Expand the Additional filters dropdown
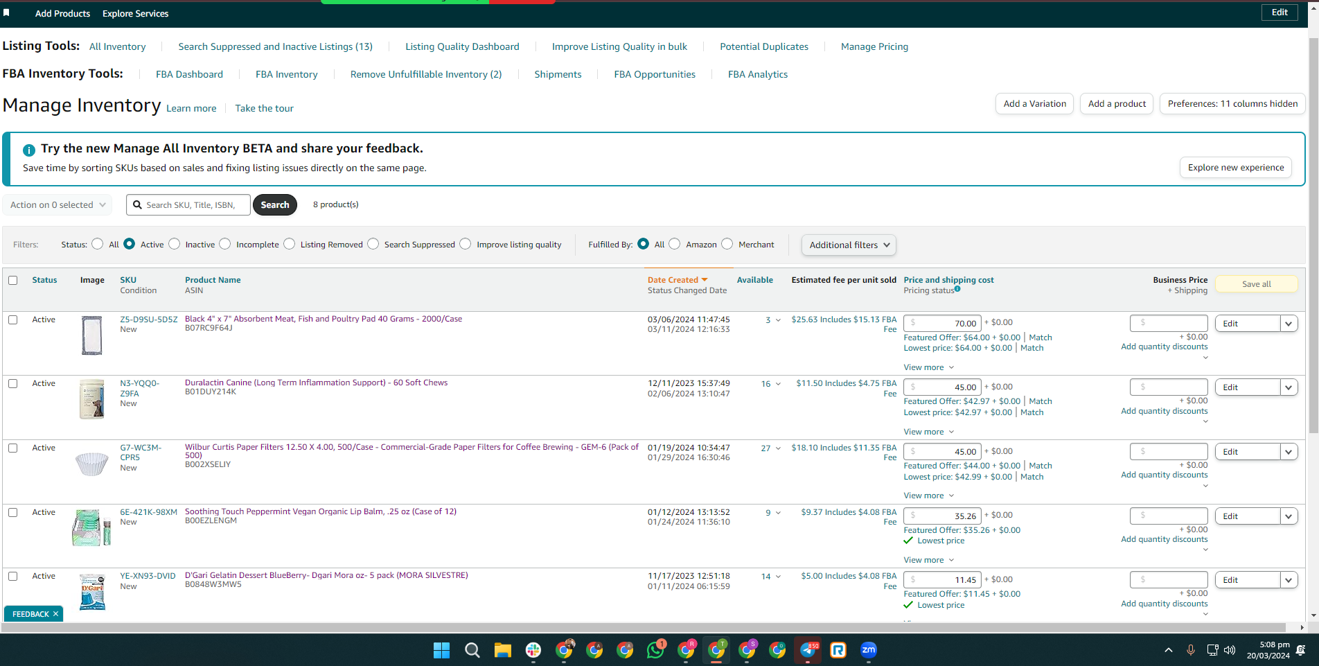The width and height of the screenshot is (1319, 666). (x=849, y=245)
